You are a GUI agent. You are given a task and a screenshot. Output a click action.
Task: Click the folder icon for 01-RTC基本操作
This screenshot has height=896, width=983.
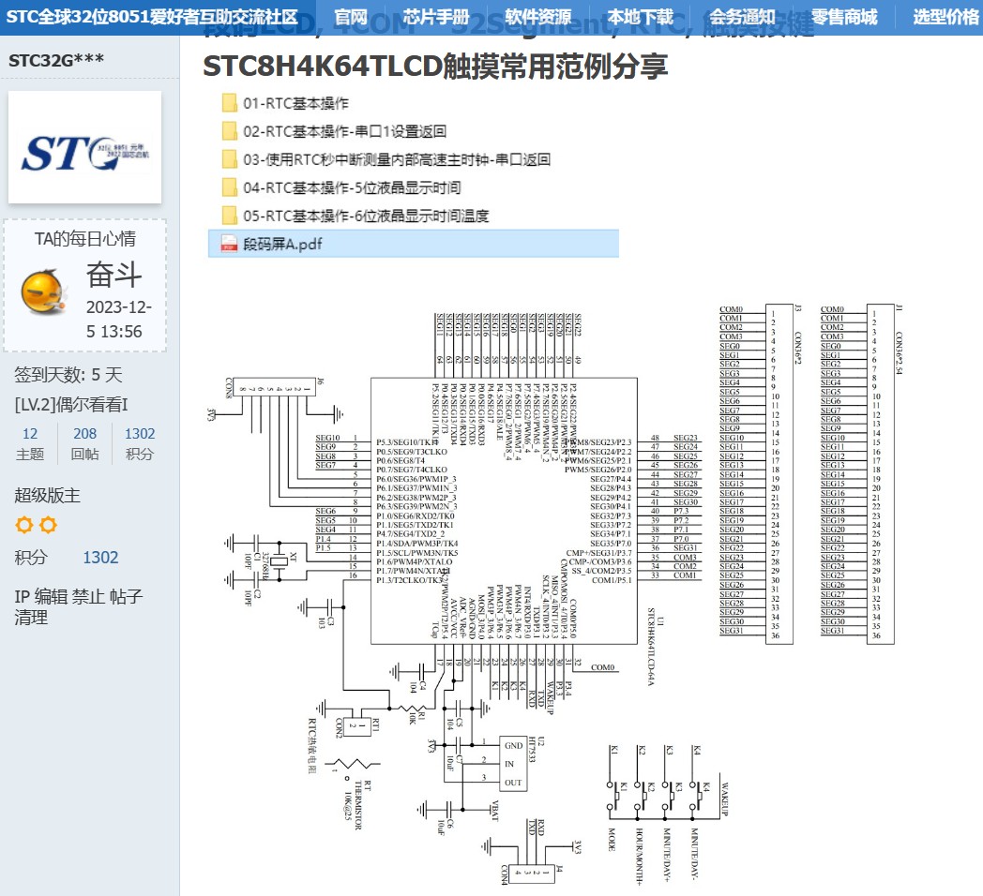point(230,103)
